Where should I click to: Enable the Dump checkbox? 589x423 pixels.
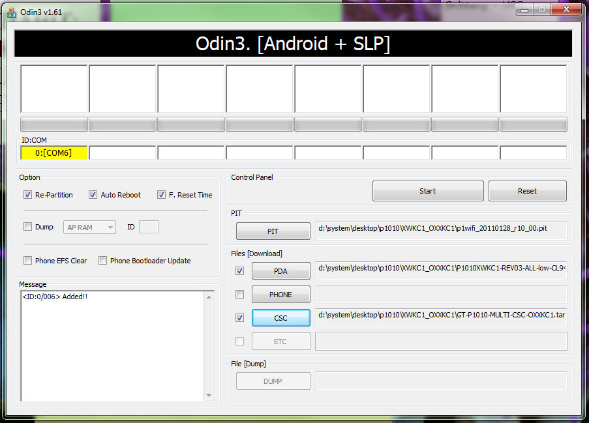coord(28,227)
